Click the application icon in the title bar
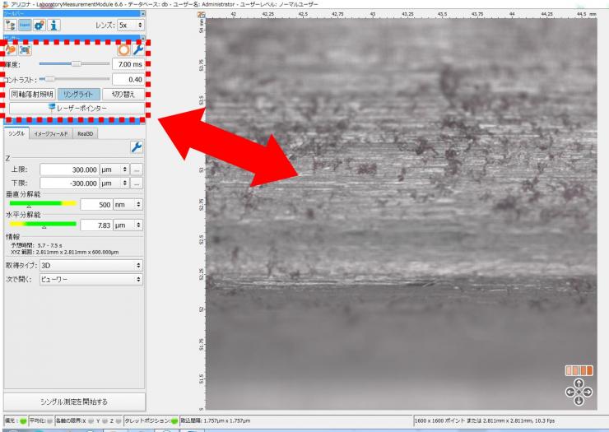The image size is (609, 432). (6, 5)
